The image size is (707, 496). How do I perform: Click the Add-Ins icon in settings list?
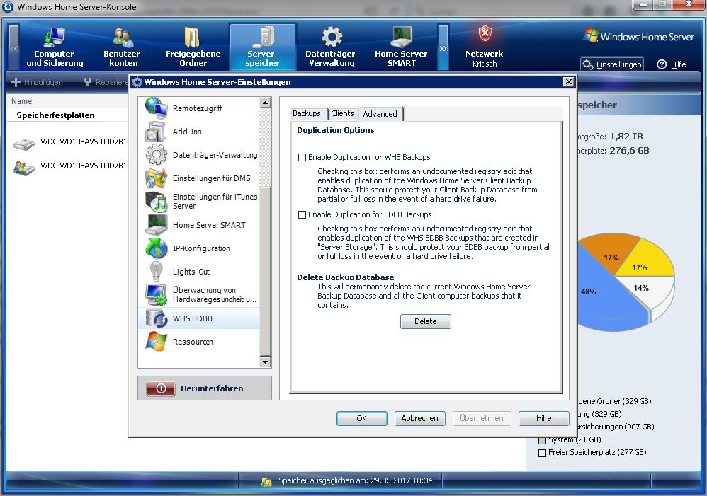pyautogui.click(x=156, y=132)
